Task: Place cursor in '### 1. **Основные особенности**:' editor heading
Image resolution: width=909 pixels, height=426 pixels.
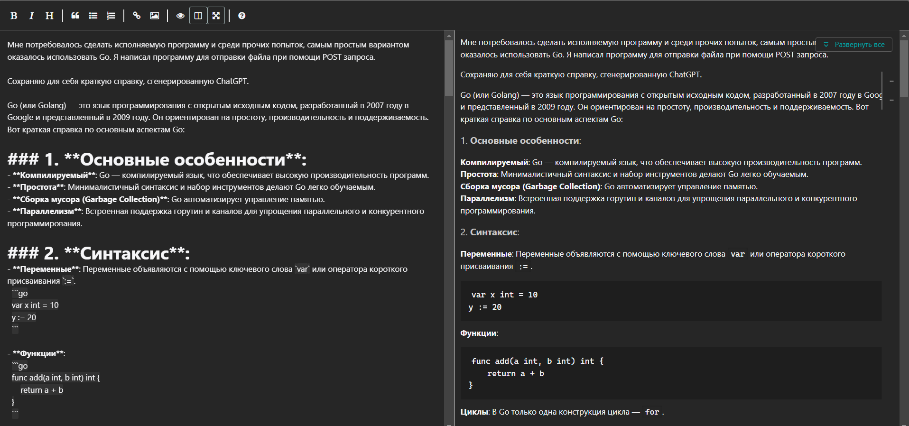Action: click(157, 159)
